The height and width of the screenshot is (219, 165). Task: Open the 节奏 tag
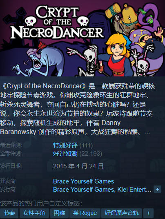[9, 213]
